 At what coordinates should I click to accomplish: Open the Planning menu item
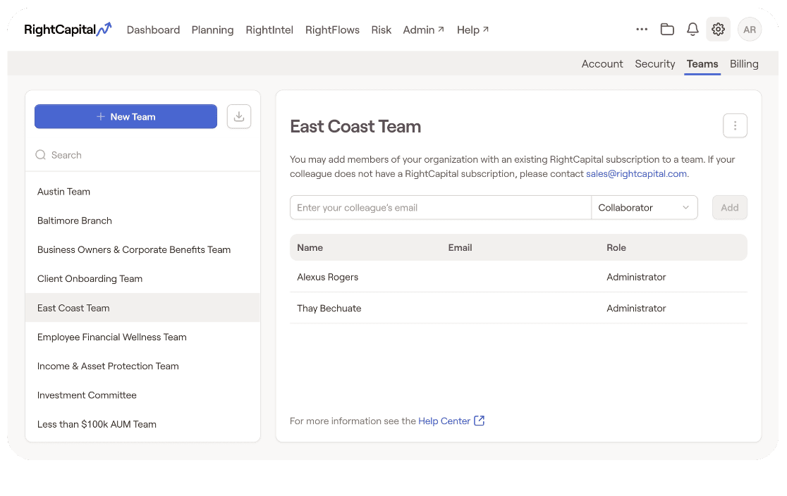pos(212,30)
